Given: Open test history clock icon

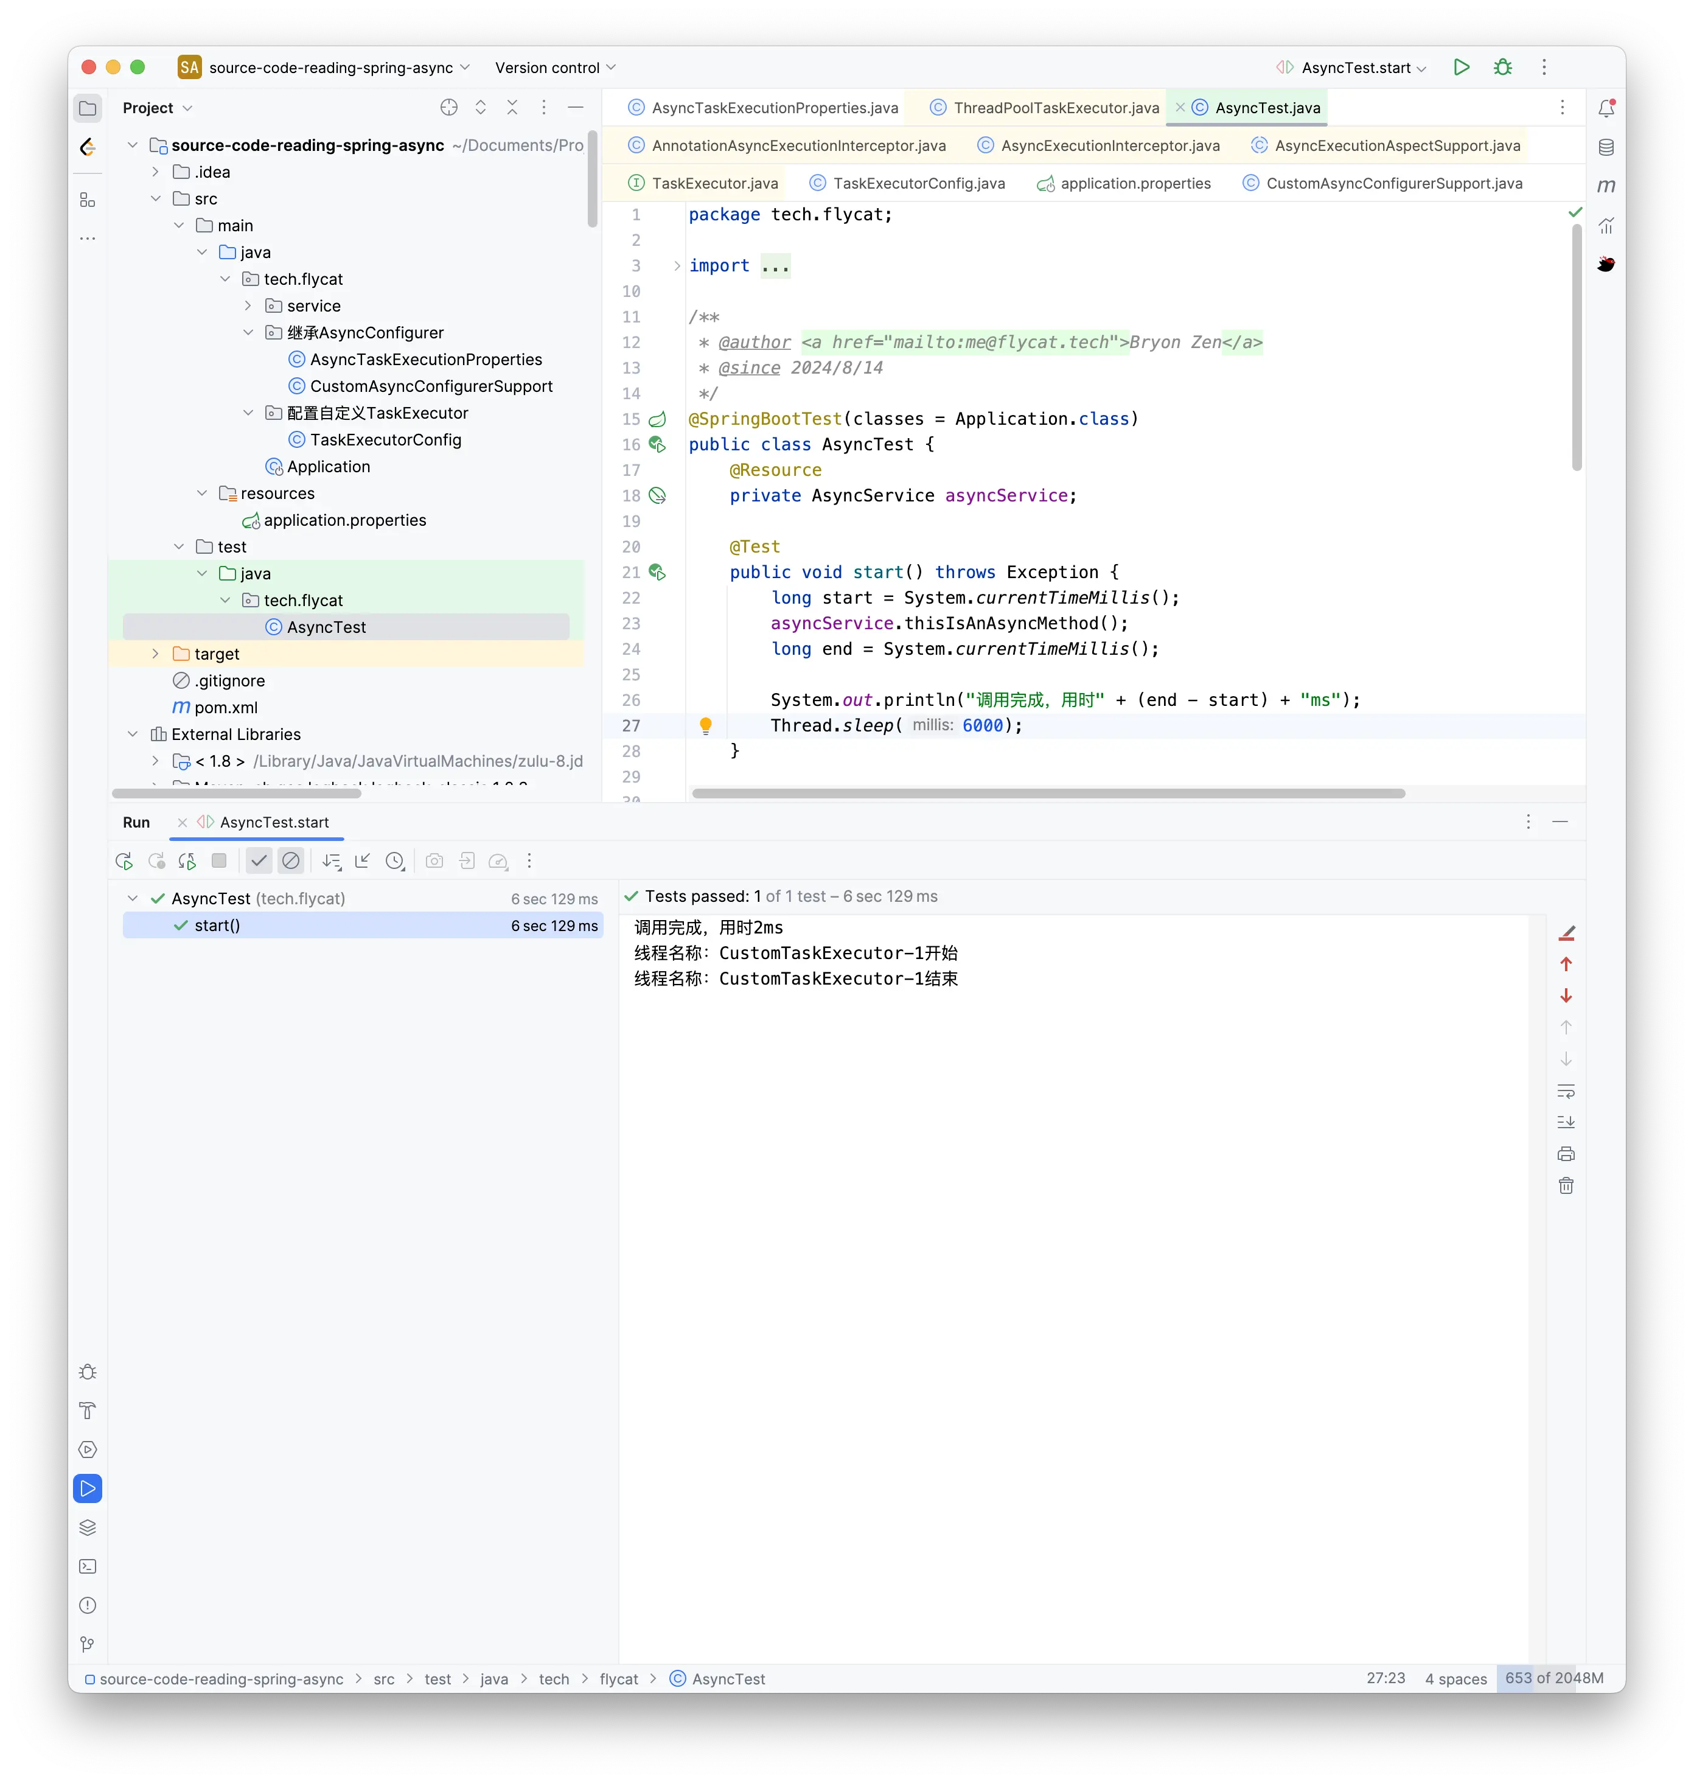Looking at the screenshot, I should pyautogui.click(x=395, y=861).
